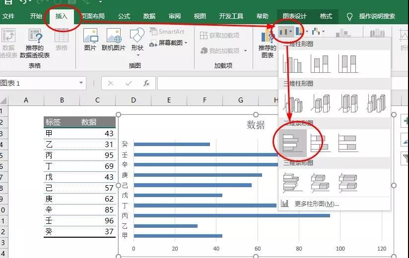Select column A header
Viewport: 409px width, 258px height.
[26, 100]
